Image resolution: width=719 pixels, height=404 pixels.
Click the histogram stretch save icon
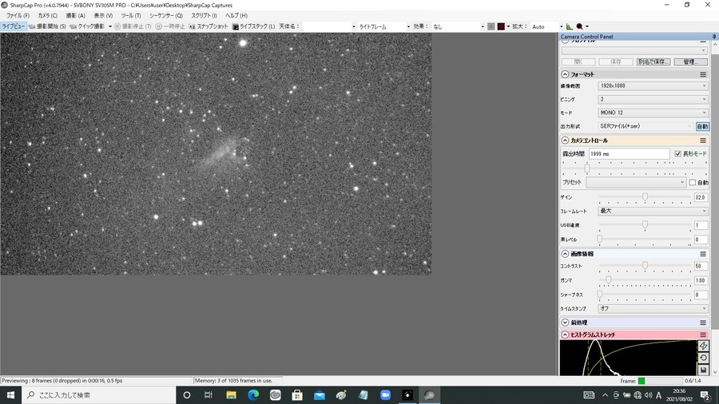point(703,370)
